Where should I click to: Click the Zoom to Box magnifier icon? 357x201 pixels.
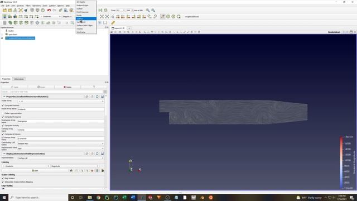pyautogui.click(x=113, y=16)
